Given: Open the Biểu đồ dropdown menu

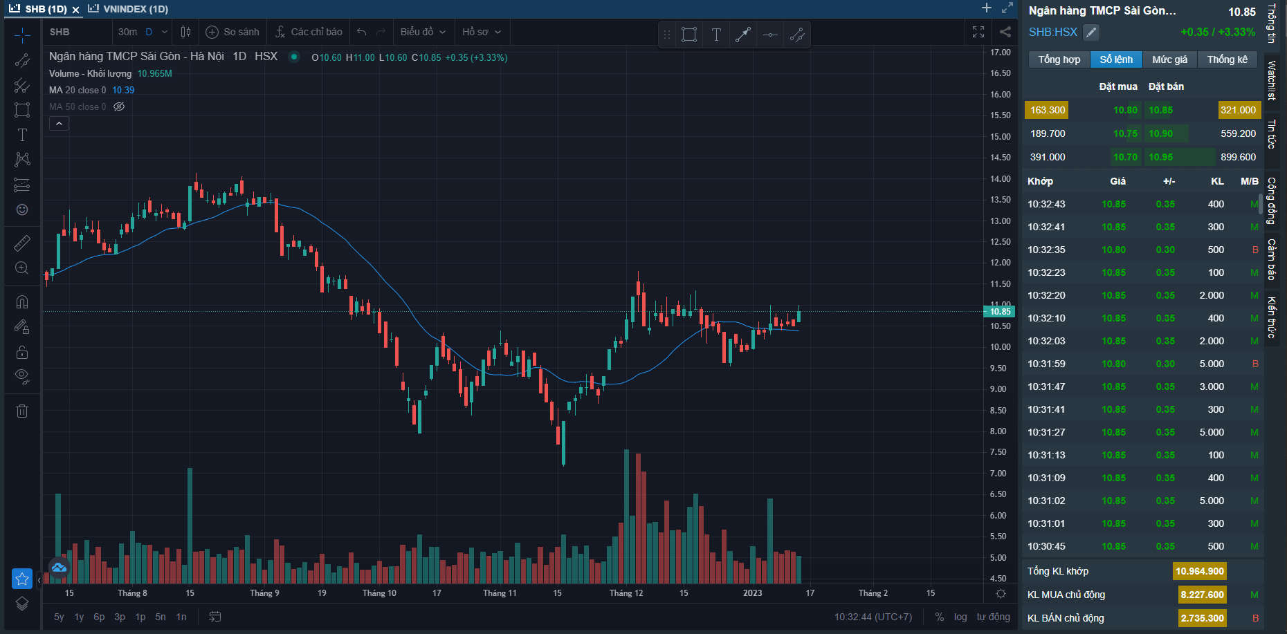Looking at the screenshot, I should pyautogui.click(x=423, y=32).
